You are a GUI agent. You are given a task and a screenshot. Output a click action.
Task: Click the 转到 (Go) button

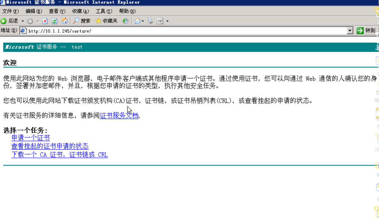coord(366,30)
